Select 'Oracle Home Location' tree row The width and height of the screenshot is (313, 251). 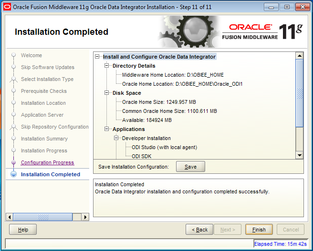tap(182, 84)
